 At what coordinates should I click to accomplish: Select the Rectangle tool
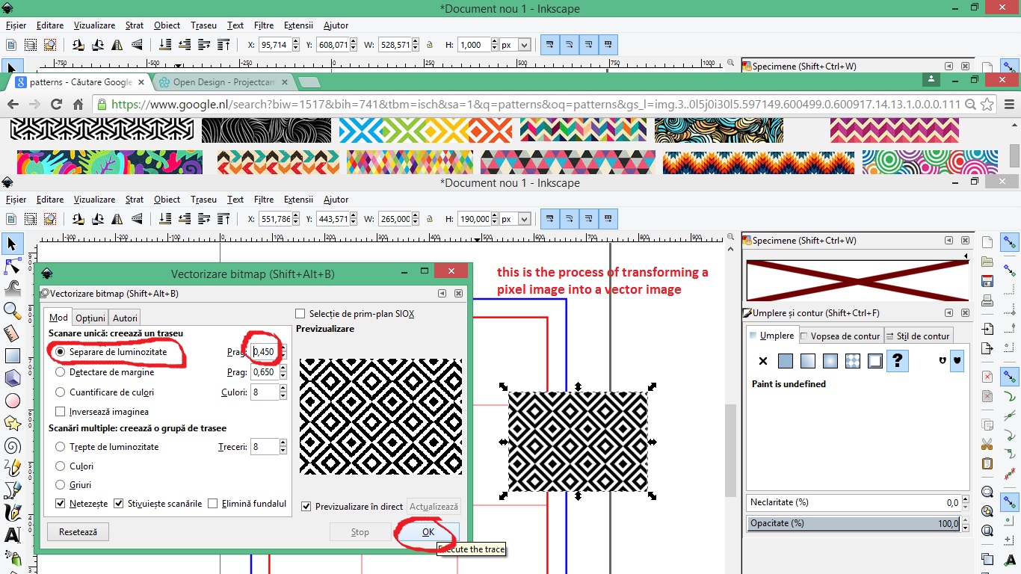12,356
